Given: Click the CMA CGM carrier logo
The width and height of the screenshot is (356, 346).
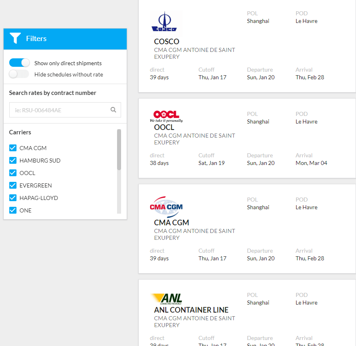Looking at the screenshot, I should tap(166, 207).
